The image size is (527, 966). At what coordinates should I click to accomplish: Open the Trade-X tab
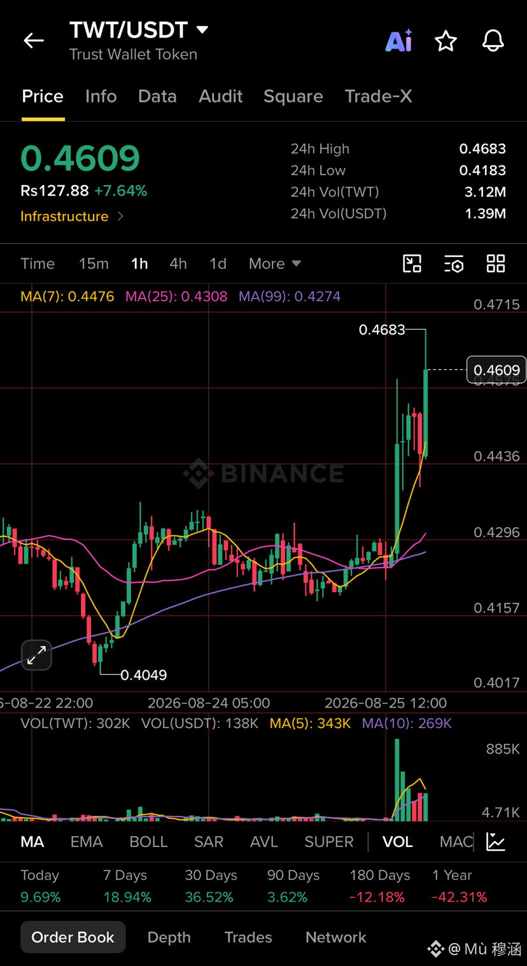click(x=378, y=96)
